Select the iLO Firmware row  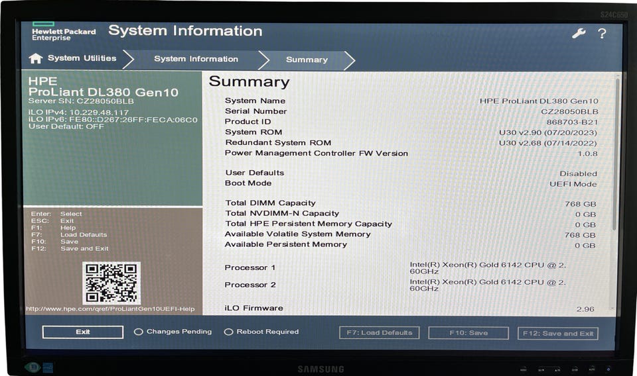click(x=410, y=308)
